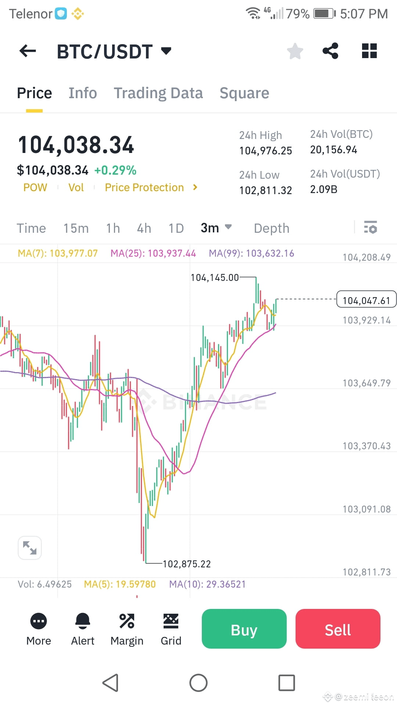Add BTC/USDT to favorites with star
The height and width of the screenshot is (706, 397).
pos(295,51)
